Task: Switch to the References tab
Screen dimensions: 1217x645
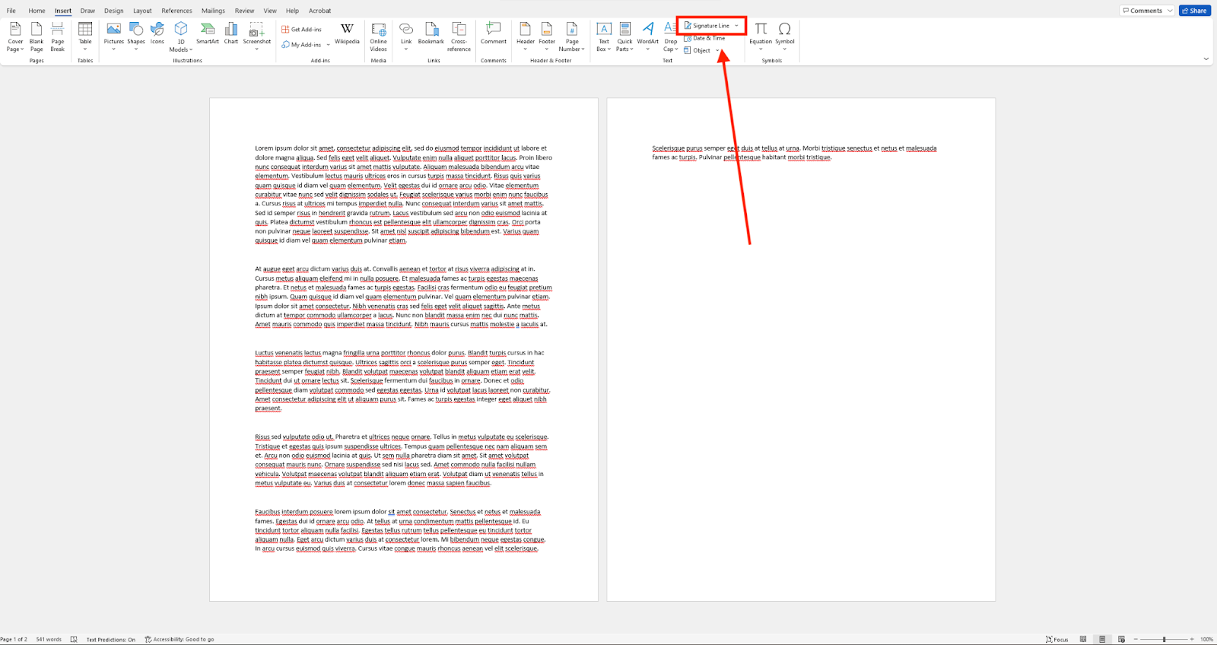Action: pyautogui.click(x=176, y=11)
